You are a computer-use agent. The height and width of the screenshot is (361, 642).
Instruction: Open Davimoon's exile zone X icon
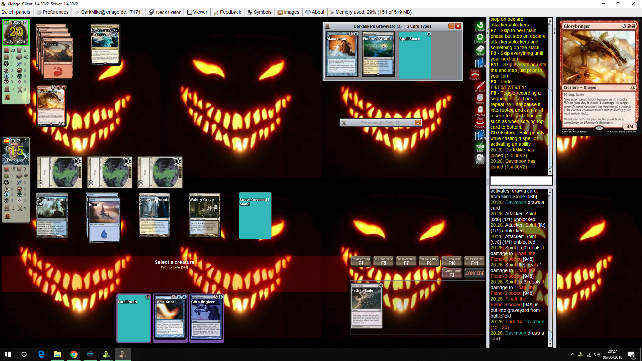point(20,89)
